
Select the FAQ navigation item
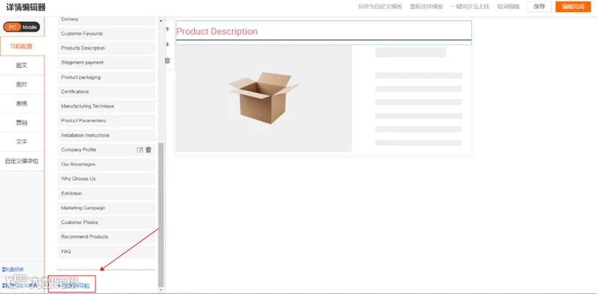point(106,251)
